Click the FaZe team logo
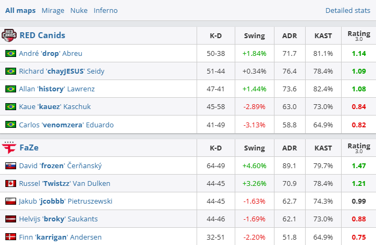The width and height of the screenshot is (376, 245). coord(10,148)
